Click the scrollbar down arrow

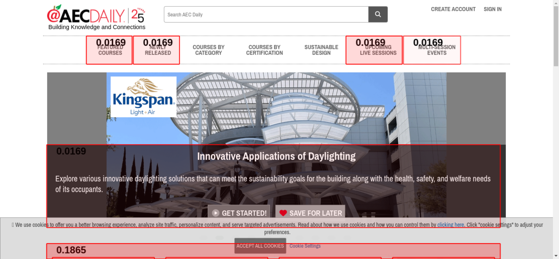pyautogui.click(x=556, y=255)
